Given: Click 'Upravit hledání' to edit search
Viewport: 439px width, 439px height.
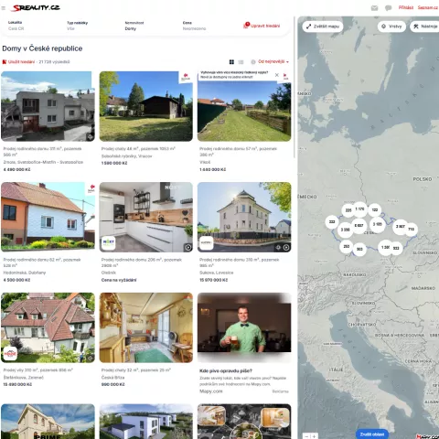Looking at the screenshot, I should coord(262,26).
